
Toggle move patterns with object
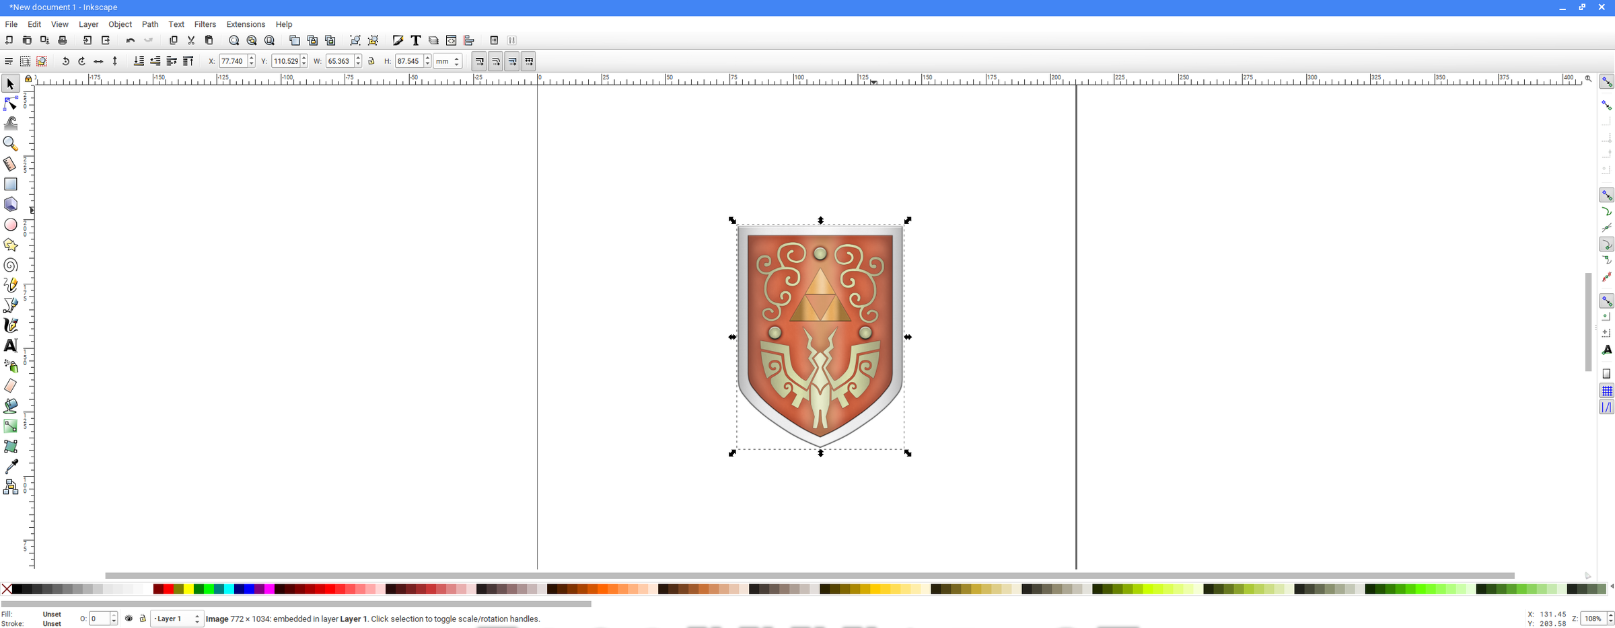coord(529,61)
